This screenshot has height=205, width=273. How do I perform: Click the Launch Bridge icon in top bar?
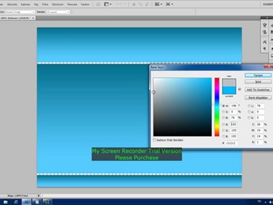[x=98, y=4]
